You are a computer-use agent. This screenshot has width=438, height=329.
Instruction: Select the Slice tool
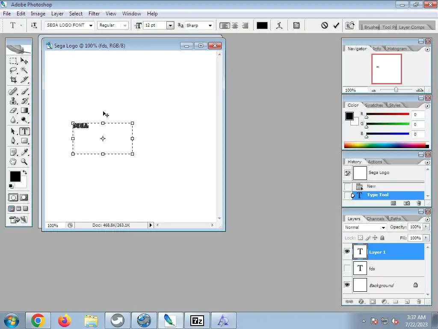coord(24,80)
